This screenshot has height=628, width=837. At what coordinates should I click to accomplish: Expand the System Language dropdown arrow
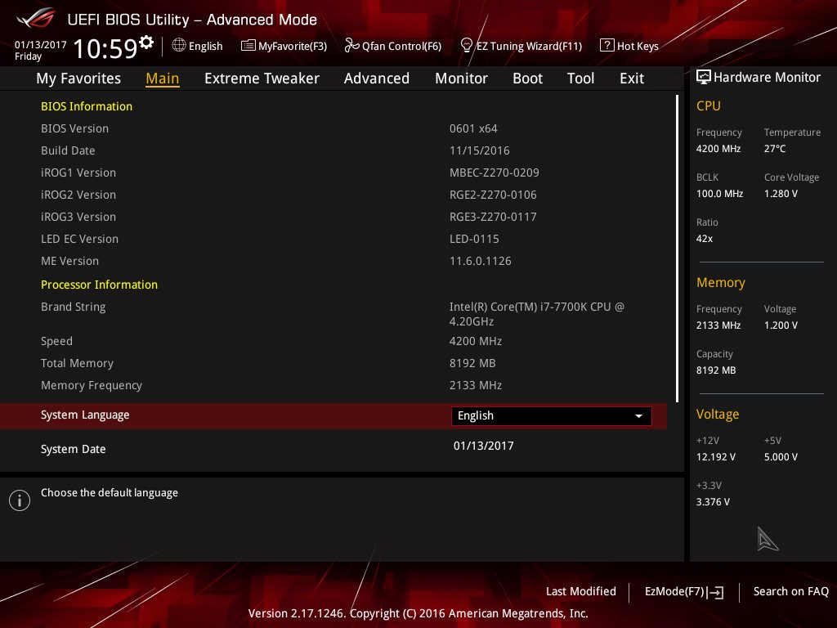(x=638, y=416)
